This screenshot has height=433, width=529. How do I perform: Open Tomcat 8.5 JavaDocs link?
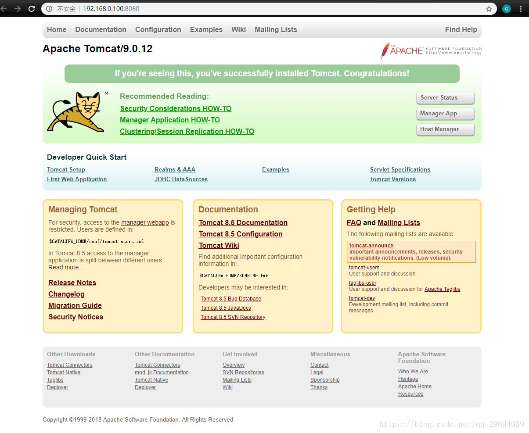point(226,308)
